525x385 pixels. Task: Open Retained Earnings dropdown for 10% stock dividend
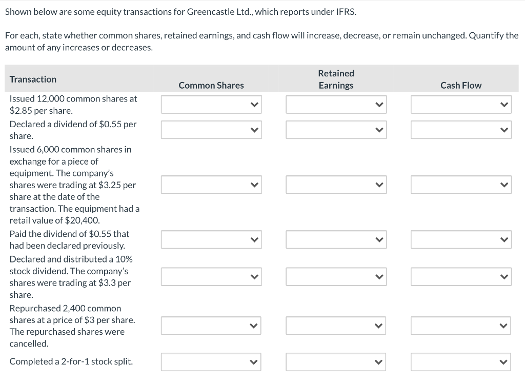[x=336, y=276]
